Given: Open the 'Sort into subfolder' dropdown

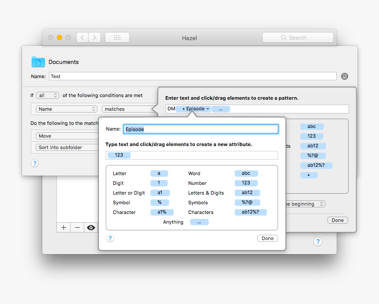Looking at the screenshot, I should click(67, 147).
